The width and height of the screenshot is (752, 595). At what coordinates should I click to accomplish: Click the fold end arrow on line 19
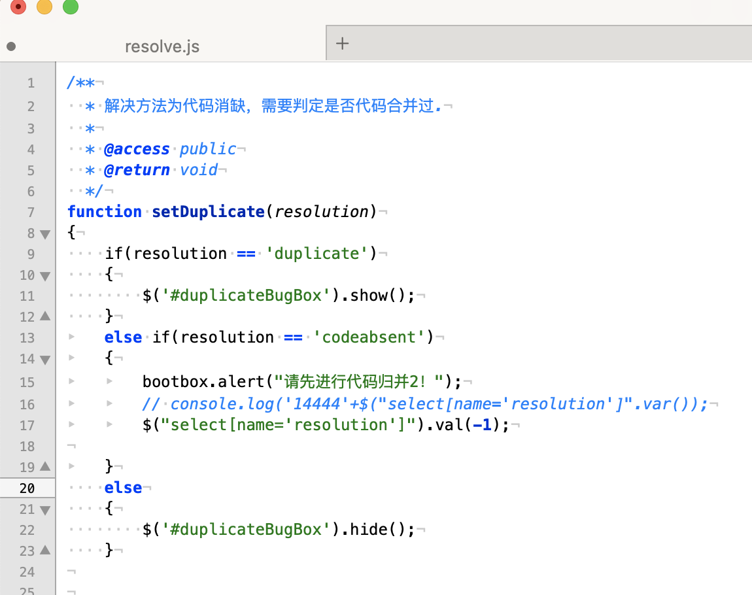[x=45, y=466]
